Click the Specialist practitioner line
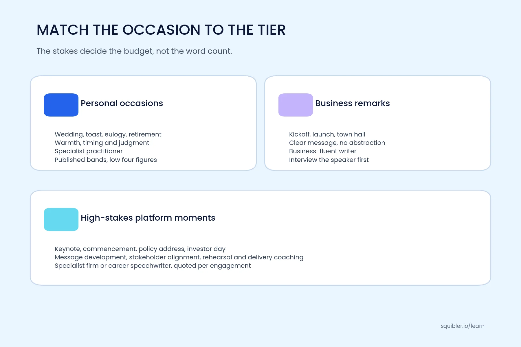 89,151
